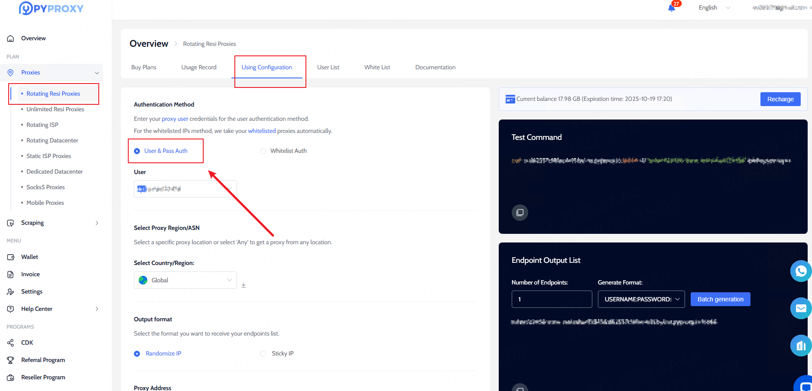Open the White List tab

(377, 67)
